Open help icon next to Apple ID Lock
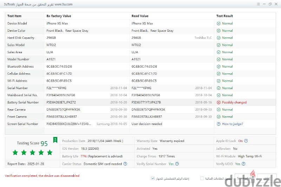Screen dimensions: 281x187 click(x=246, y=141)
